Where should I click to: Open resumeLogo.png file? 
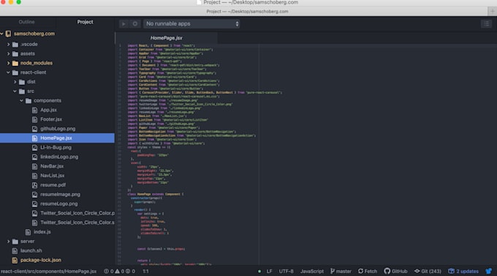59,204
